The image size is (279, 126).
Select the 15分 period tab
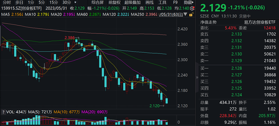pyautogui.click(x=53, y=2)
